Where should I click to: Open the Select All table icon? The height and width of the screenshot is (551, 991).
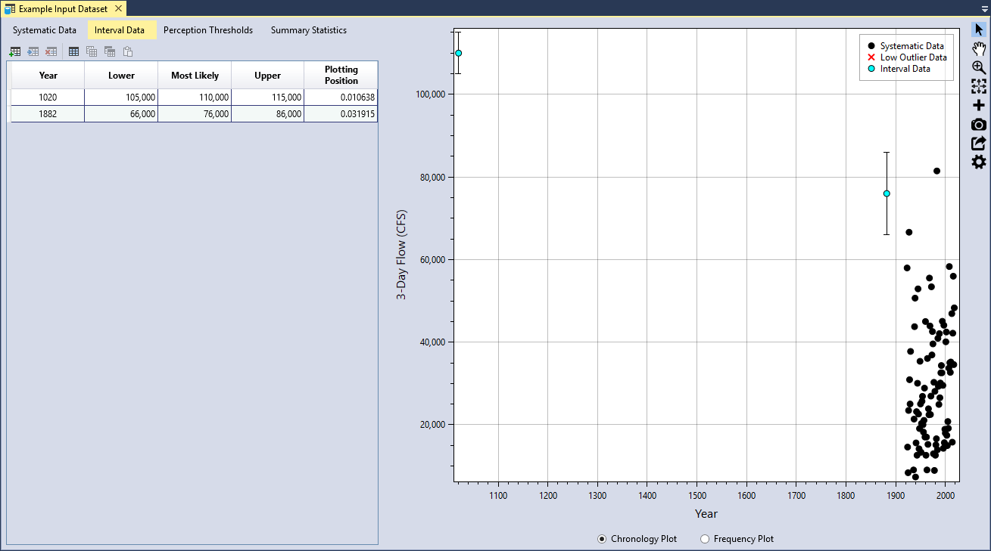[x=73, y=51]
